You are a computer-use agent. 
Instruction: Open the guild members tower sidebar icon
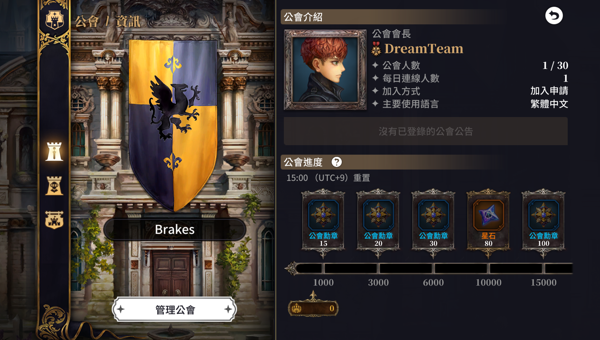54,186
